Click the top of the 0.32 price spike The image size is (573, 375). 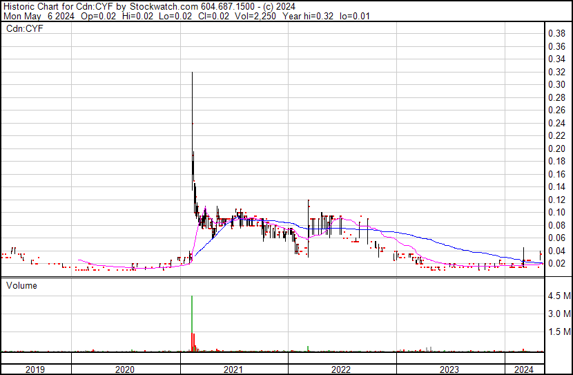pyautogui.click(x=192, y=73)
